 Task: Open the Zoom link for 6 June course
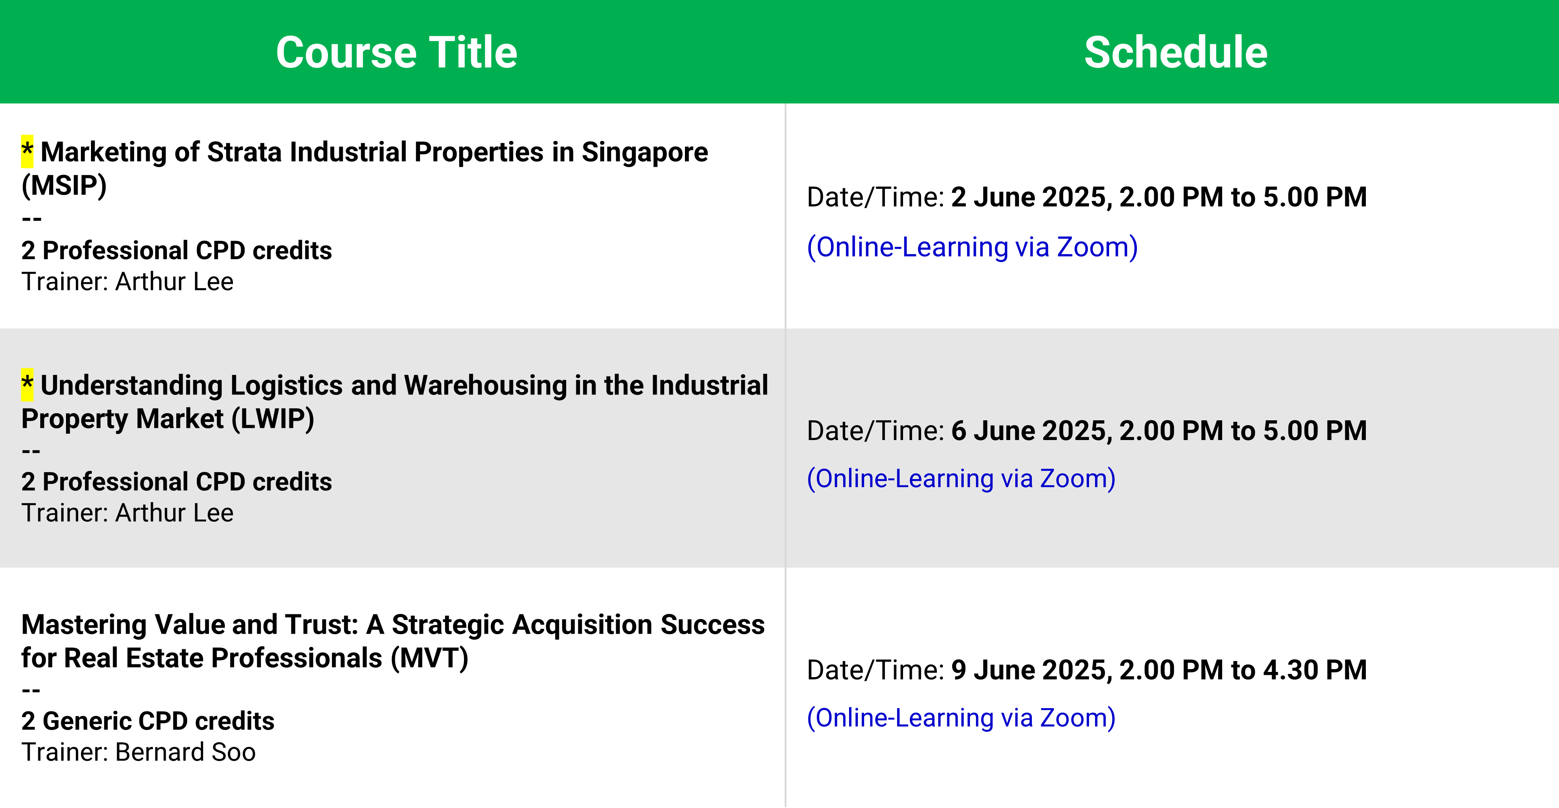[961, 479]
